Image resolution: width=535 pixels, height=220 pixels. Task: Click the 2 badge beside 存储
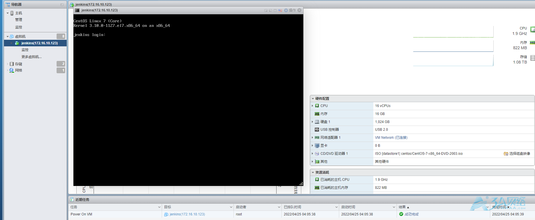(x=61, y=64)
